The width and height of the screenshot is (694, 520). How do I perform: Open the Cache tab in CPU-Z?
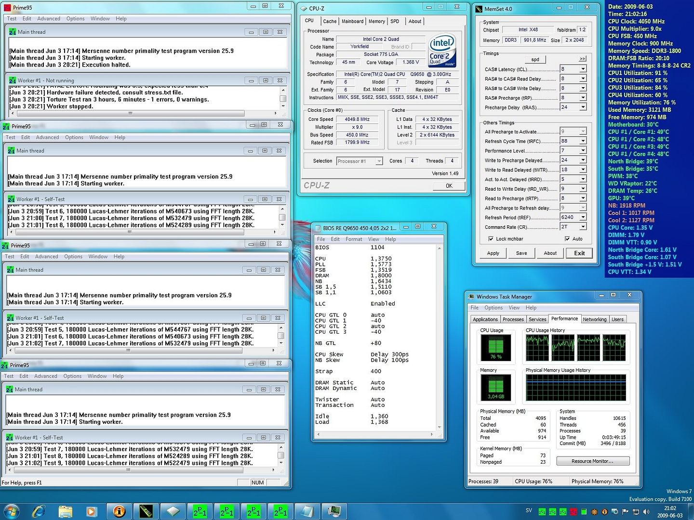pos(330,21)
